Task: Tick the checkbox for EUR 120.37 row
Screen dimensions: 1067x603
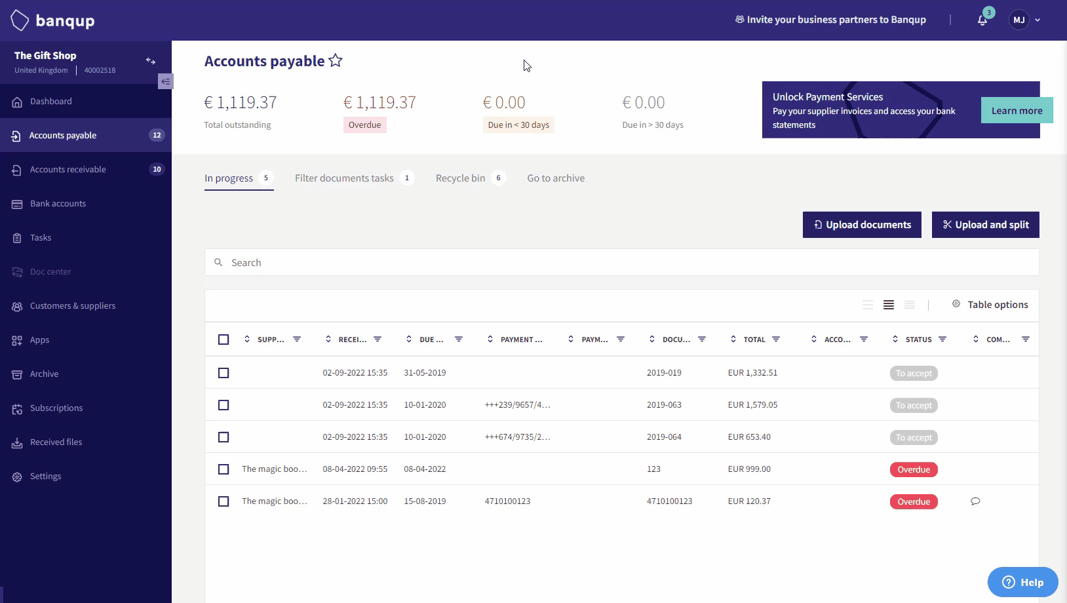Action: 223,501
